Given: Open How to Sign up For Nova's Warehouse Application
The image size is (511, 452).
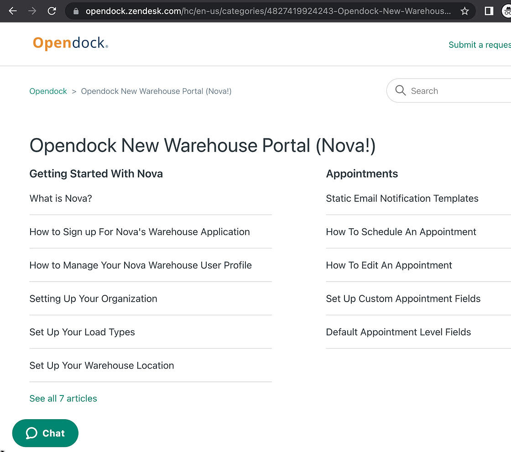Looking at the screenshot, I should point(140,232).
